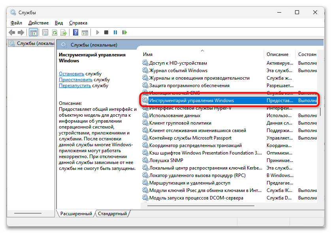The height and width of the screenshot is (233, 331).
Task: Click the tree pane horizontal scrollbar
Action: (x=28, y=213)
